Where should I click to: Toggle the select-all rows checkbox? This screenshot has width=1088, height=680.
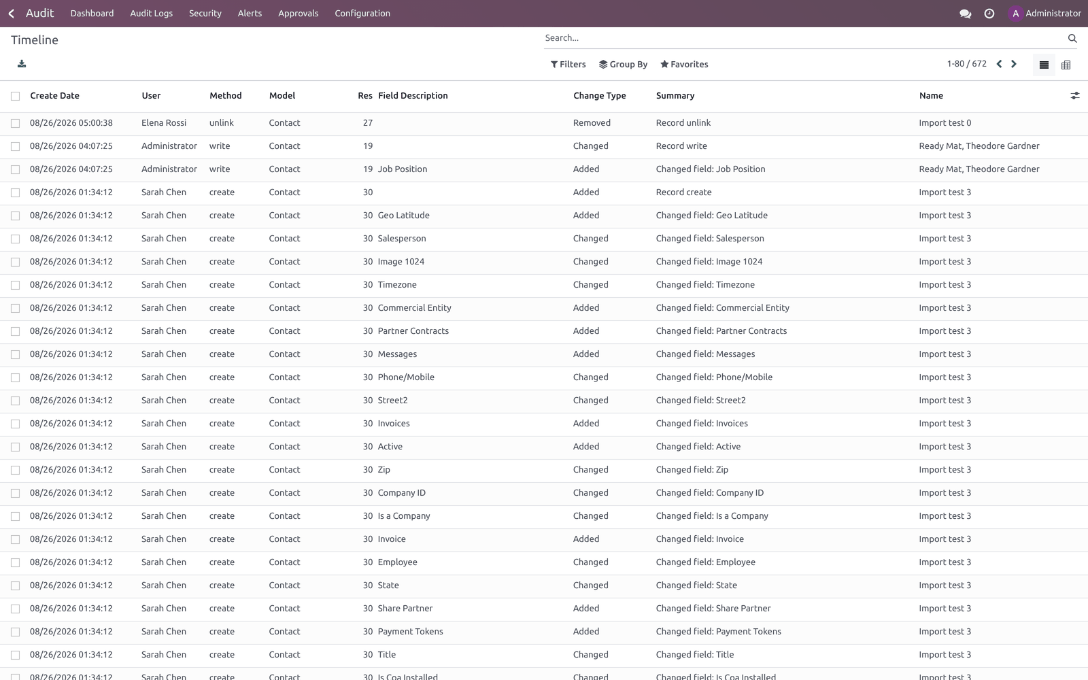15,96
